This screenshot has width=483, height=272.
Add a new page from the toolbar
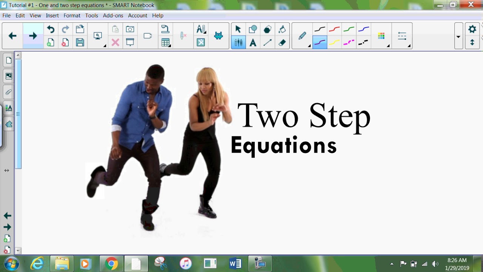[51, 42]
